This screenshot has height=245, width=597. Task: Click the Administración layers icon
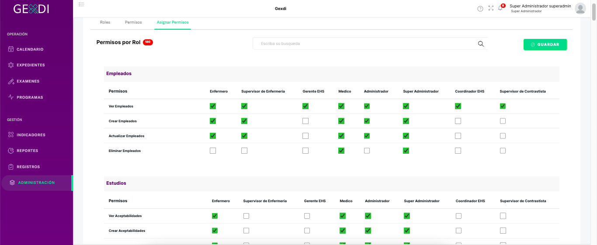coord(12,183)
